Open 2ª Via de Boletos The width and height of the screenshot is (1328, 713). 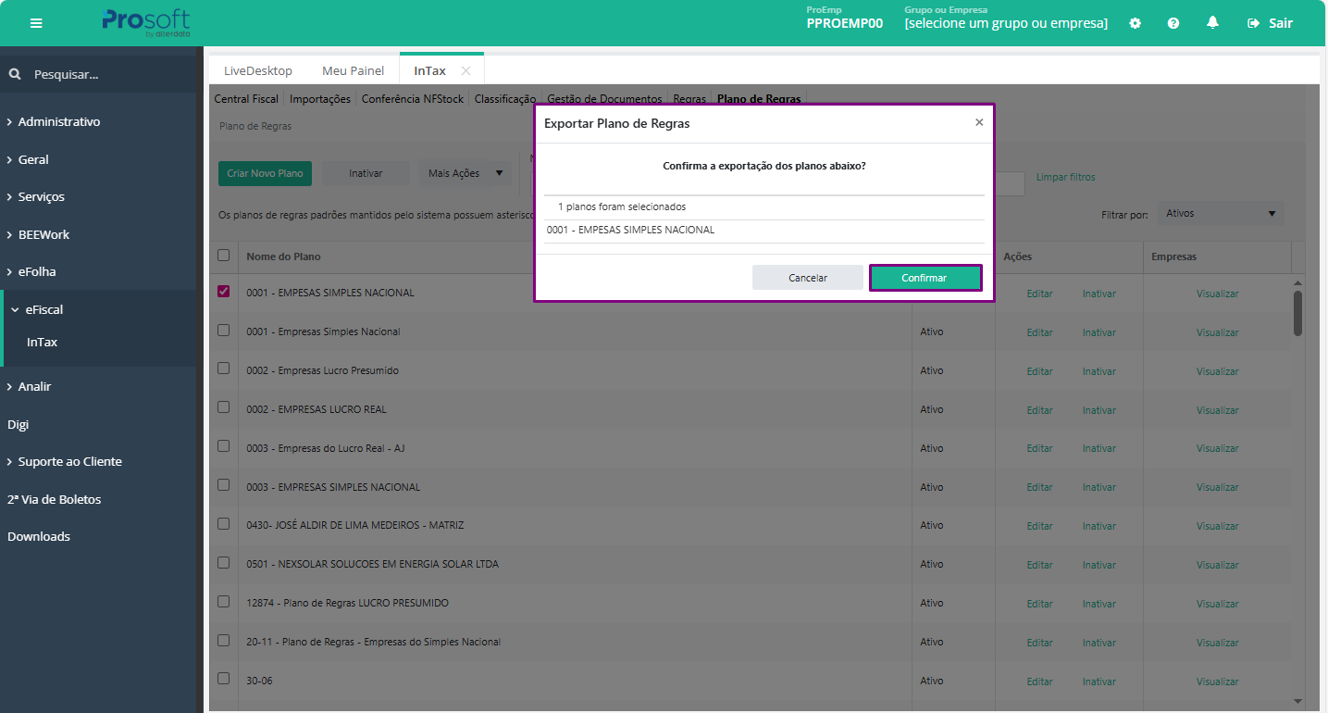(55, 499)
